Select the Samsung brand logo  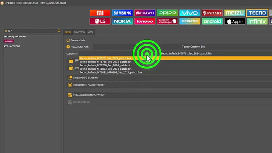point(122,13)
